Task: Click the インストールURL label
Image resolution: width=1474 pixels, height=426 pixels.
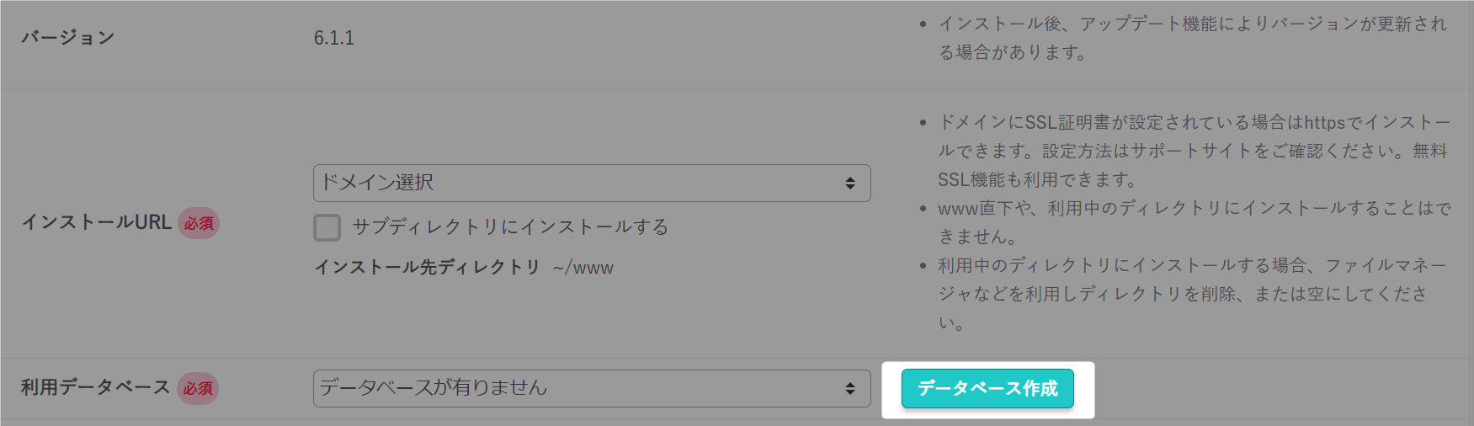Action: pyautogui.click(x=96, y=222)
